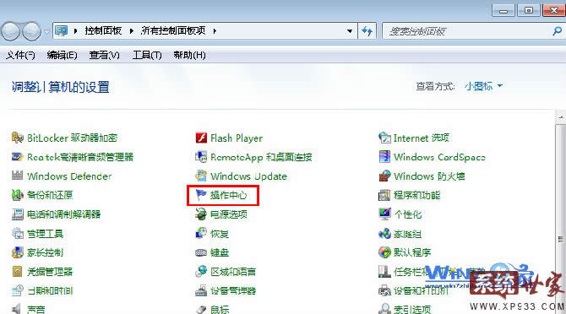
Task: Expand arrow before 控制面板 breadcrumb
Action: 75,31
